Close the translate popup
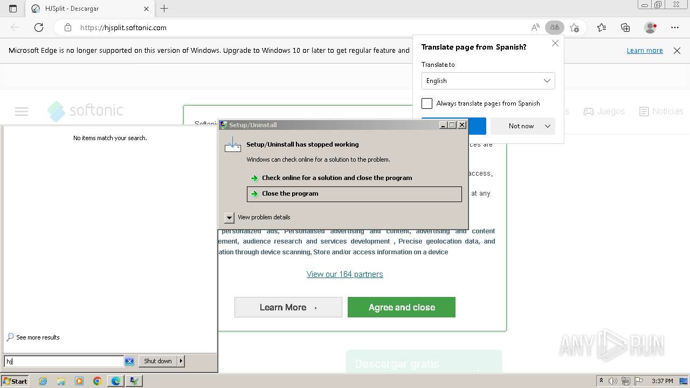The image size is (690, 388). click(x=555, y=43)
